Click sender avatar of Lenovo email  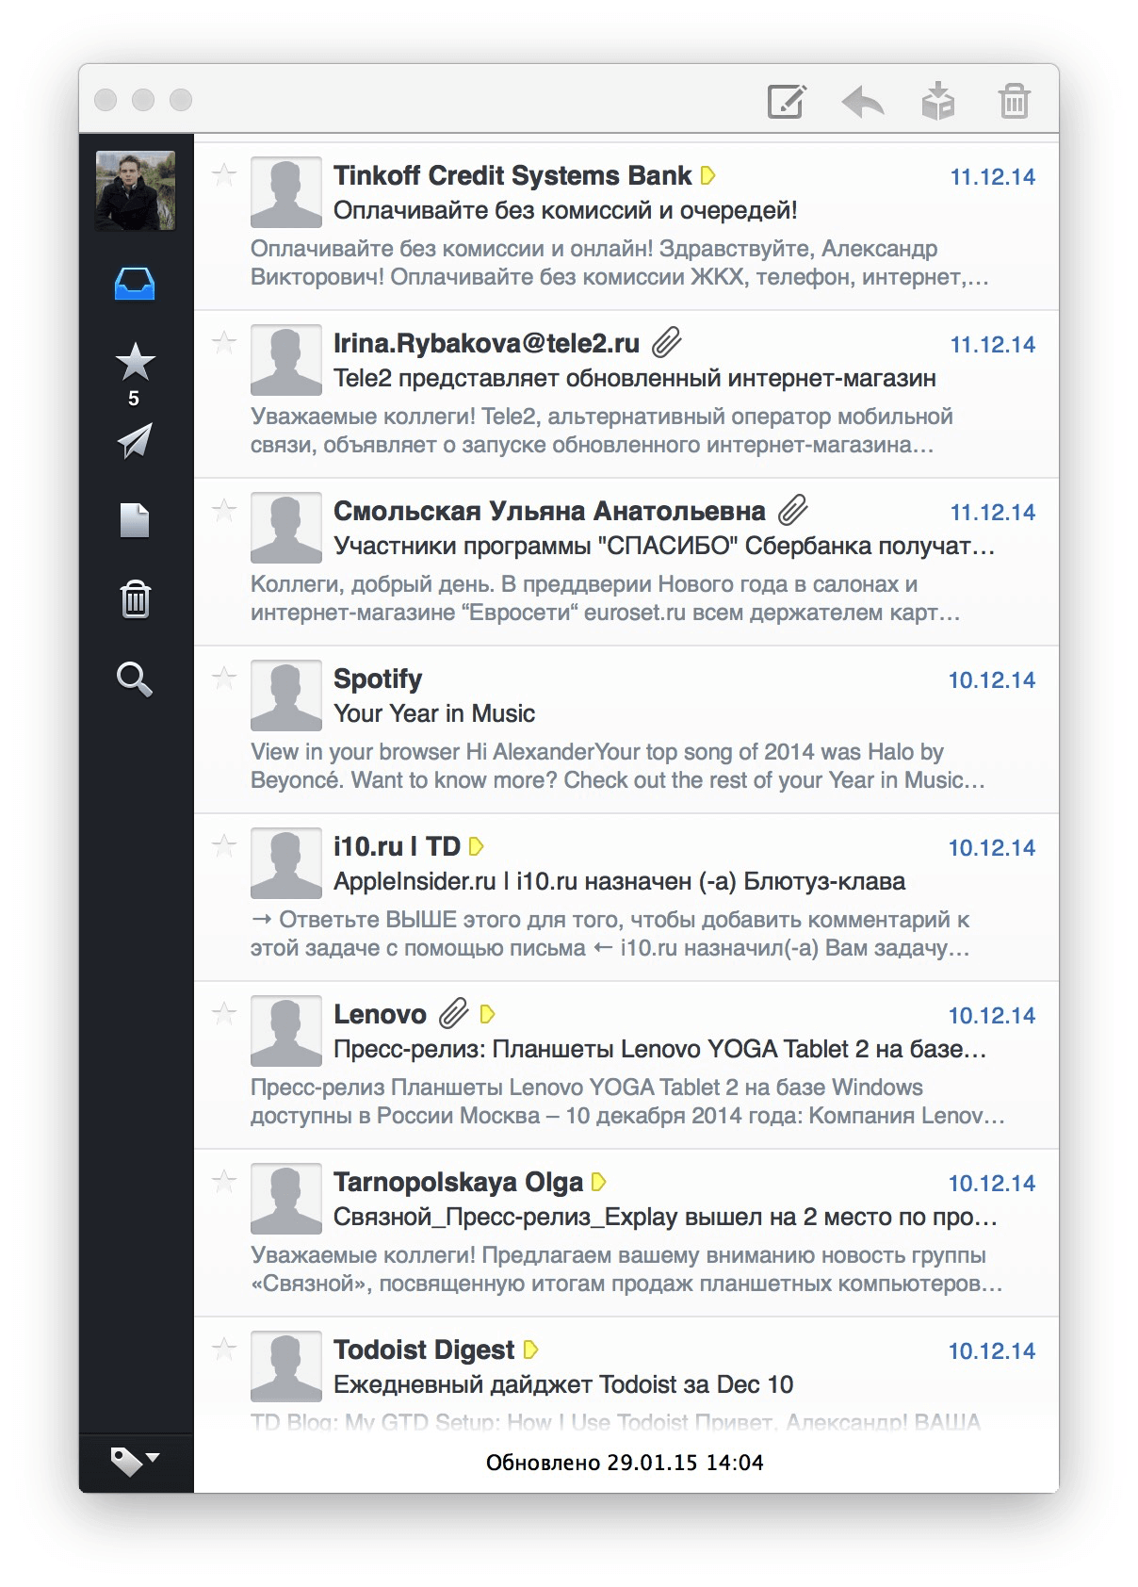[286, 1031]
